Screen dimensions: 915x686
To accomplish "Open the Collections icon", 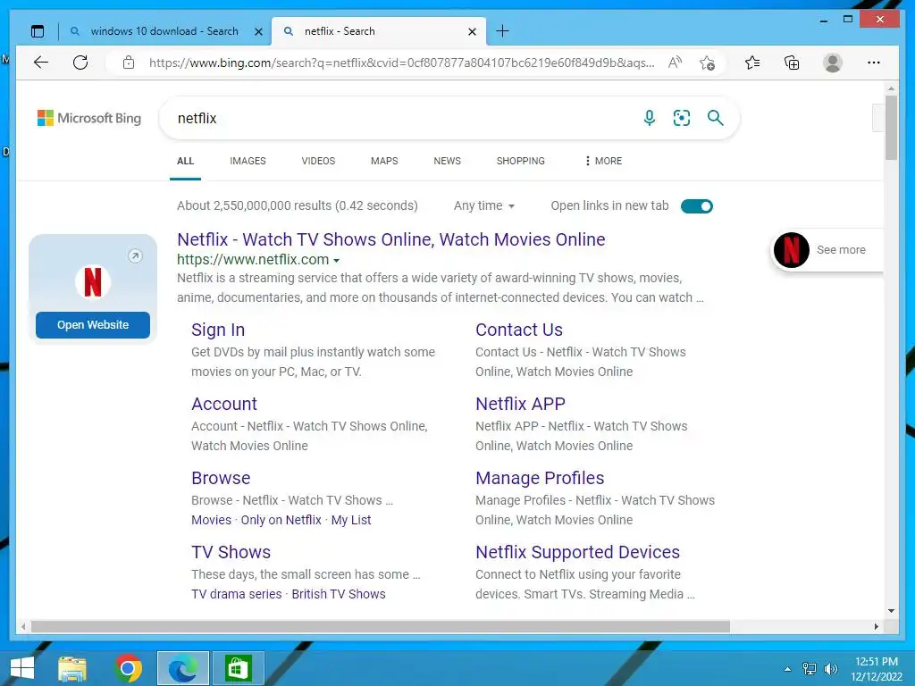I will point(792,63).
